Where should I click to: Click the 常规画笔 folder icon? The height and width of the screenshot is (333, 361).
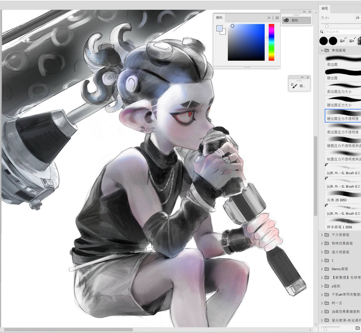click(x=327, y=50)
